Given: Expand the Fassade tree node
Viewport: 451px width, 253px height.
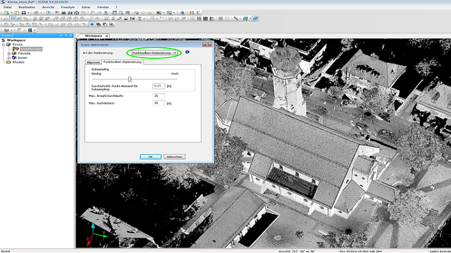Looking at the screenshot, I should click(x=9, y=53).
